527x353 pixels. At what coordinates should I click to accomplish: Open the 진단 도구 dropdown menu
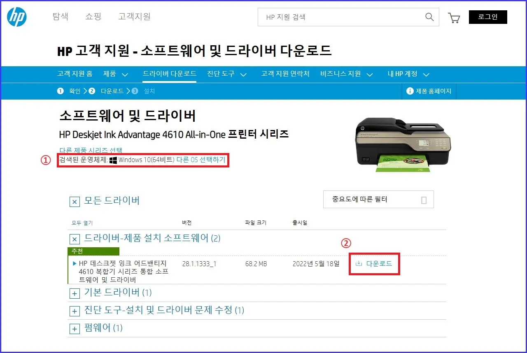[227, 74]
